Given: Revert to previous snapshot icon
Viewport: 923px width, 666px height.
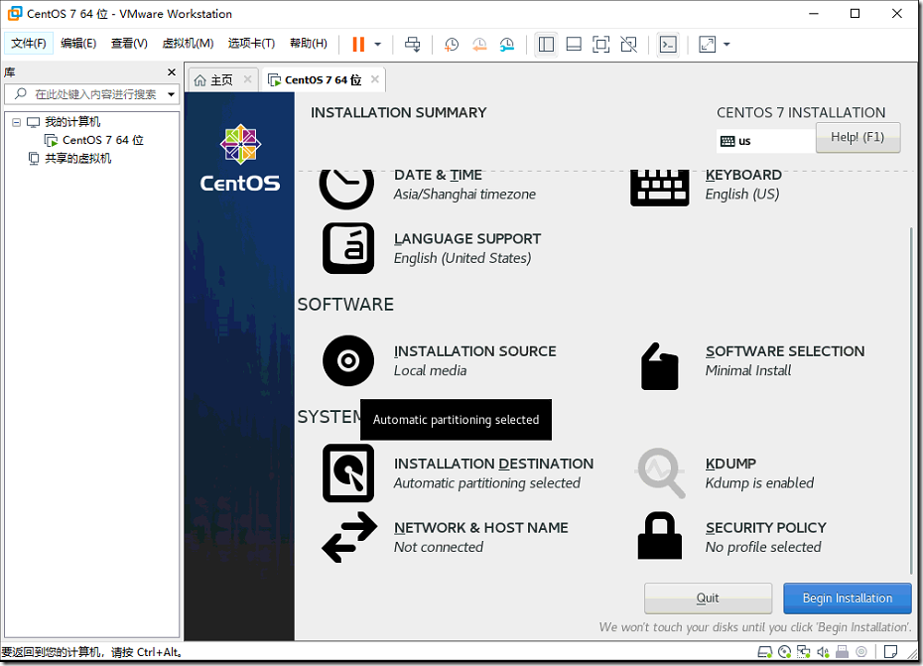Looking at the screenshot, I should point(479,44).
